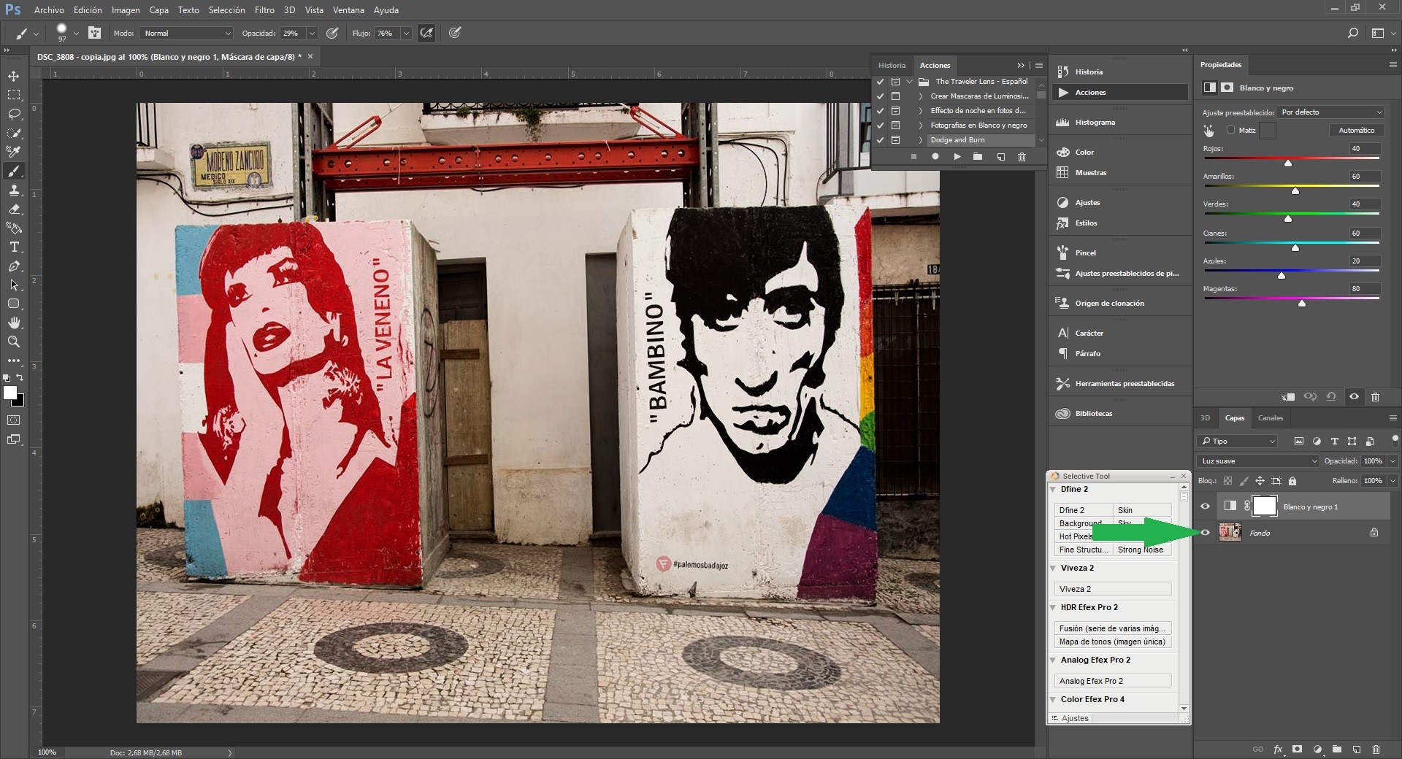Open the Filtro menu
The image size is (1402, 759).
coord(264,10)
